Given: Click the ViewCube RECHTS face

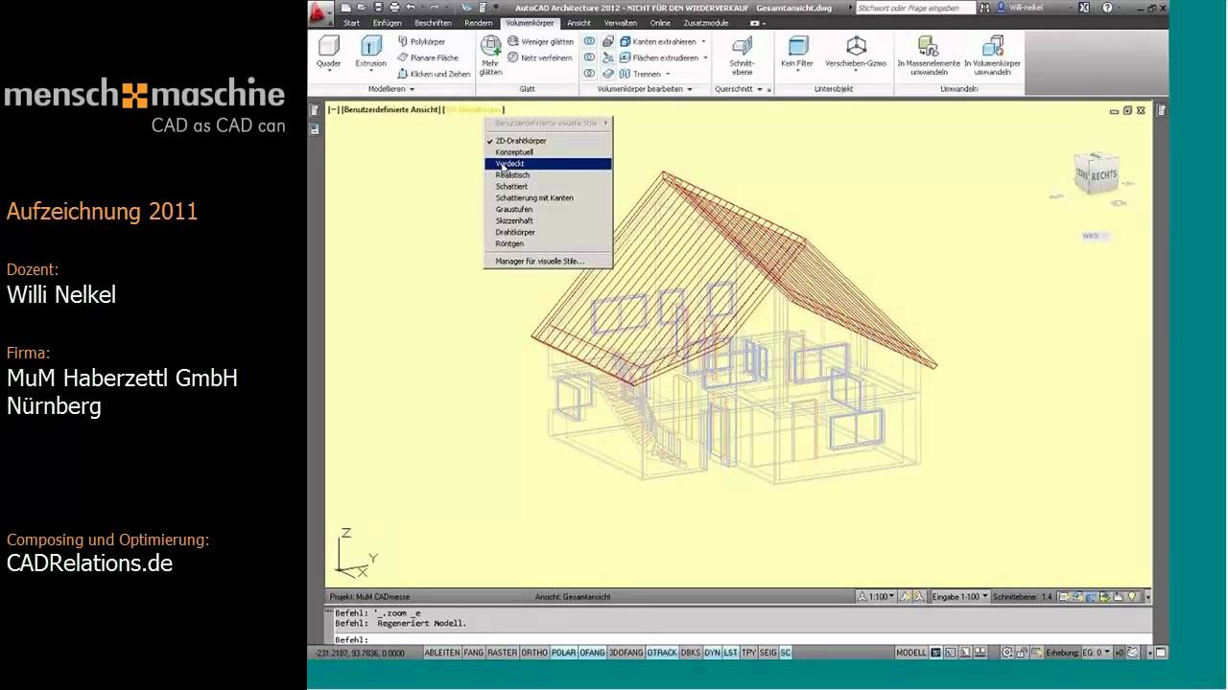Looking at the screenshot, I should [x=1103, y=176].
